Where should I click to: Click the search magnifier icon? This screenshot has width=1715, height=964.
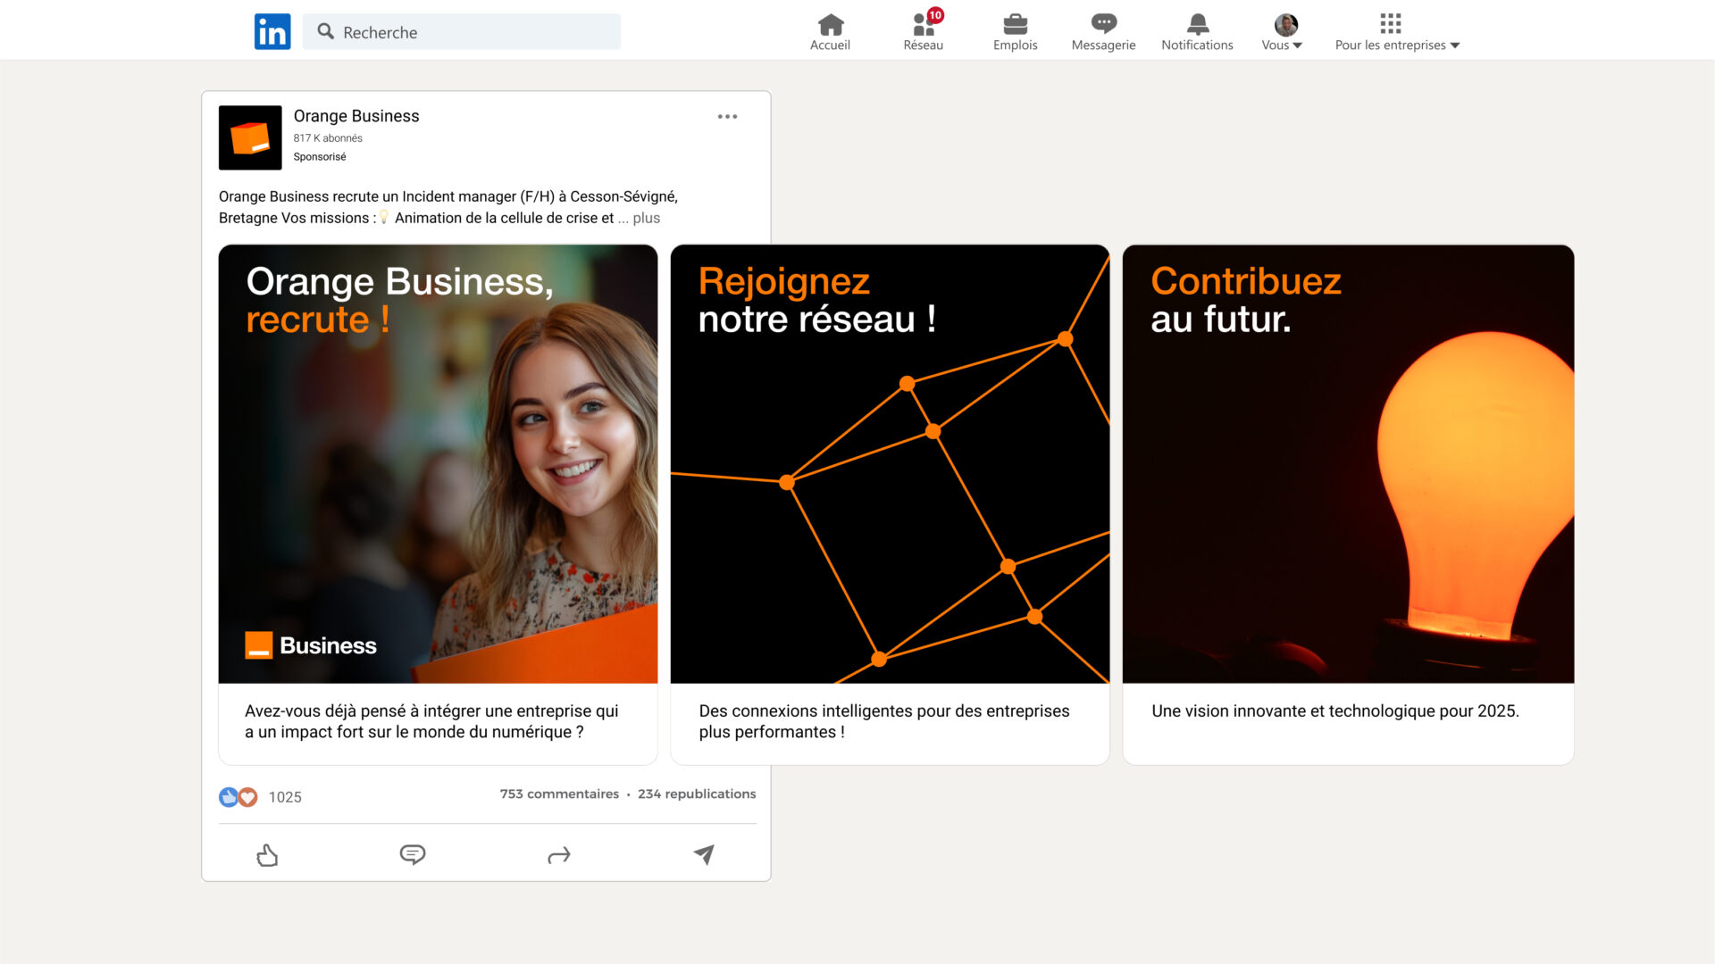326,31
